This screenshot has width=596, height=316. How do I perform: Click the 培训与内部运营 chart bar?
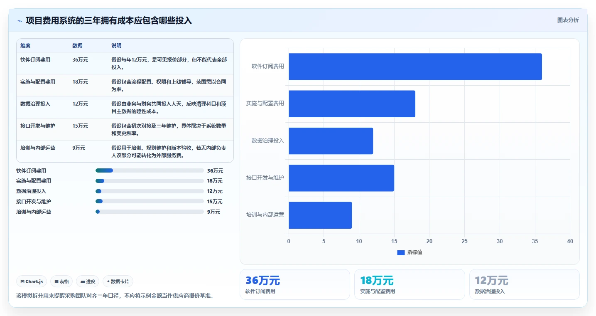click(x=321, y=215)
